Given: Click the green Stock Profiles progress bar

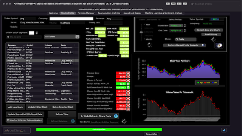Looking at the screenshot, I should pos(99,130).
